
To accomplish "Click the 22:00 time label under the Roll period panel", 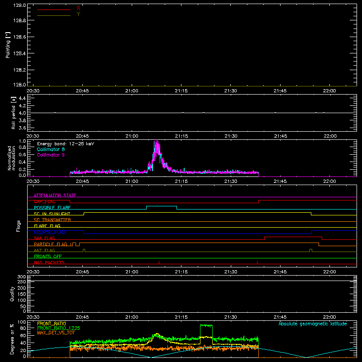I will pos(330,136).
